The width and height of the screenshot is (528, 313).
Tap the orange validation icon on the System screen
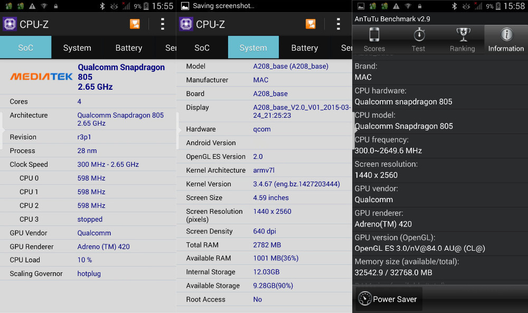[x=310, y=24]
